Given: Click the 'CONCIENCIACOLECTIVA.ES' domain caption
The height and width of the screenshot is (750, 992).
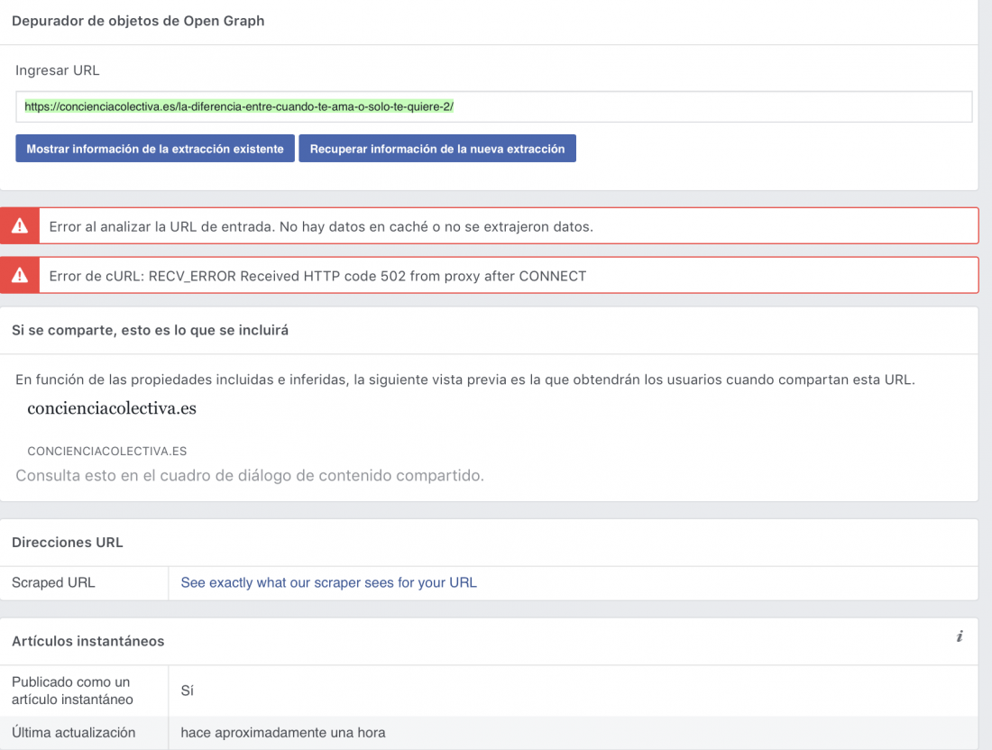Looking at the screenshot, I should click(x=107, y=451).
